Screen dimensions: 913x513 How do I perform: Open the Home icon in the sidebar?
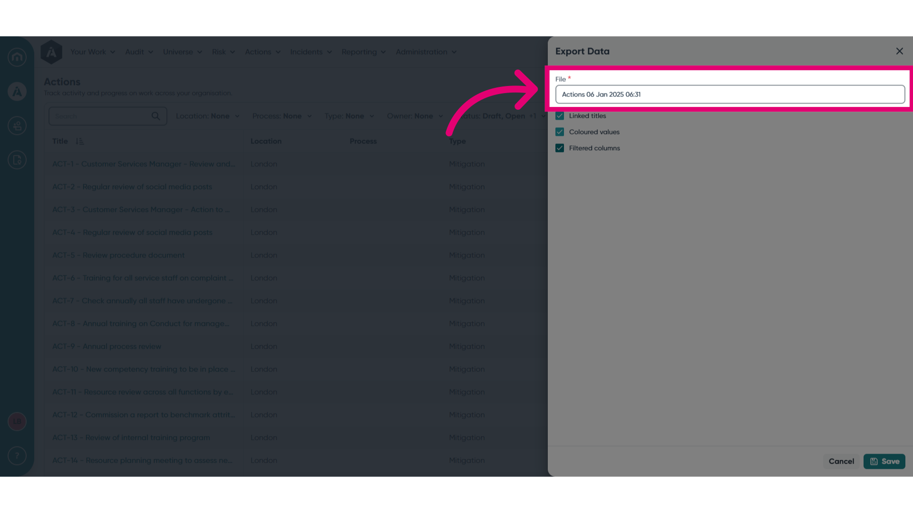[17, 57]
